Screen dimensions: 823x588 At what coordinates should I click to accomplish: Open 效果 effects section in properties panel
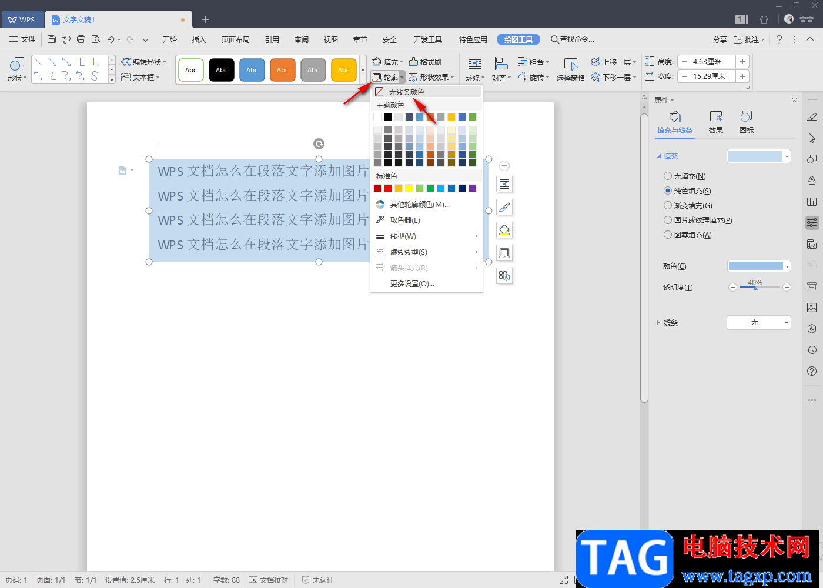(x=716, y=122)
